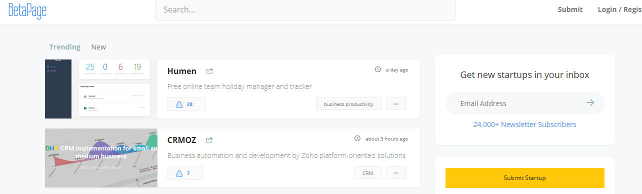The height and width of the screenshot is (194, 642).
Task: Expand more tags on Humen card
Action: point(396,104)
